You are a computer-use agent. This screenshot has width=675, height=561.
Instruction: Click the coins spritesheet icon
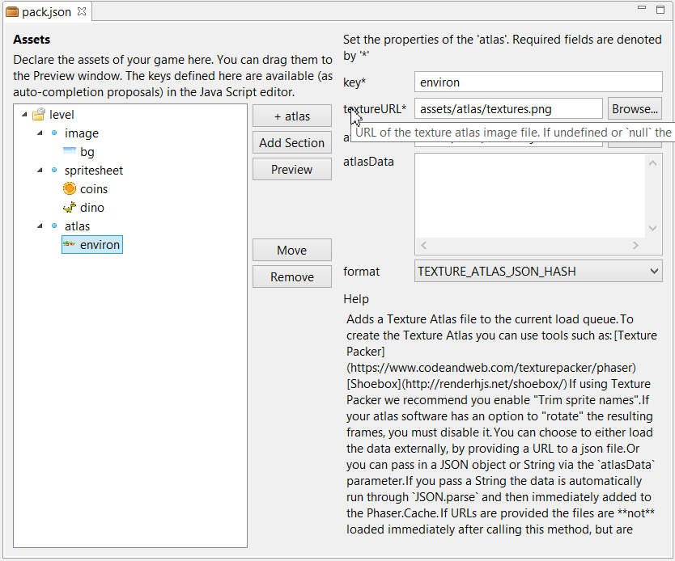[x=70, y=188]
